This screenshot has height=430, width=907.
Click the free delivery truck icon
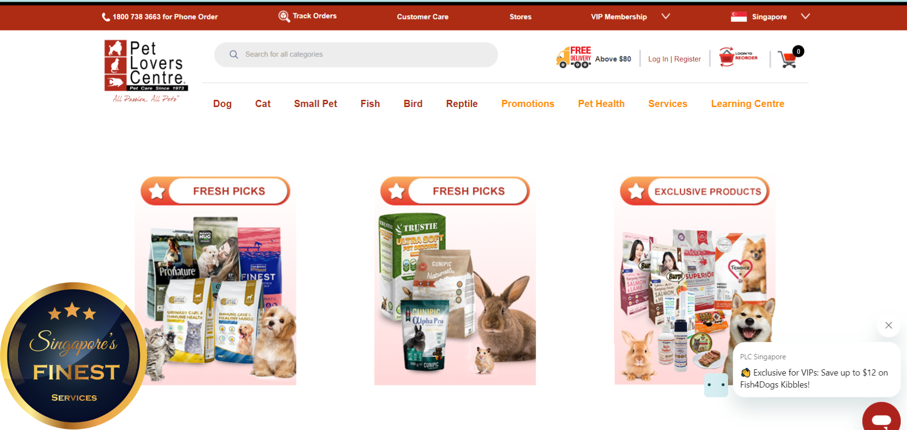click(573, 58)
